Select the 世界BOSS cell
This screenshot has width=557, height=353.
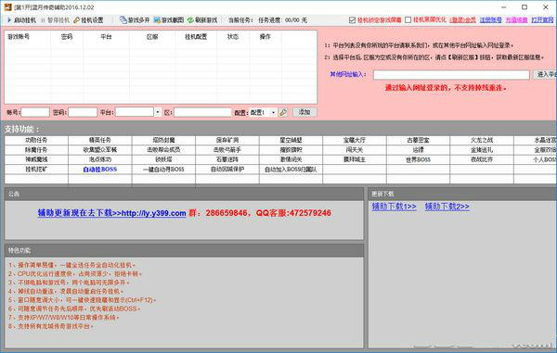(x=418, y=159)
